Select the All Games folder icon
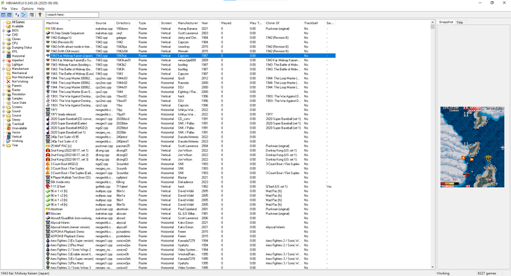511x276 pixels. point(8,22)
